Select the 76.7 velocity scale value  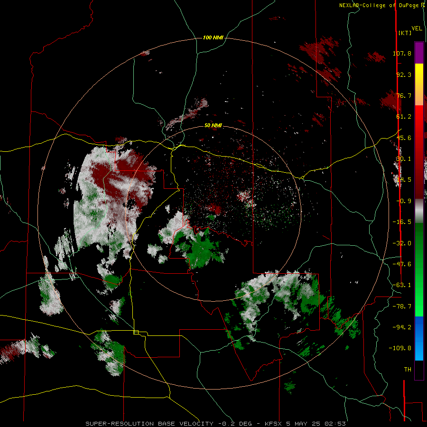404,95
